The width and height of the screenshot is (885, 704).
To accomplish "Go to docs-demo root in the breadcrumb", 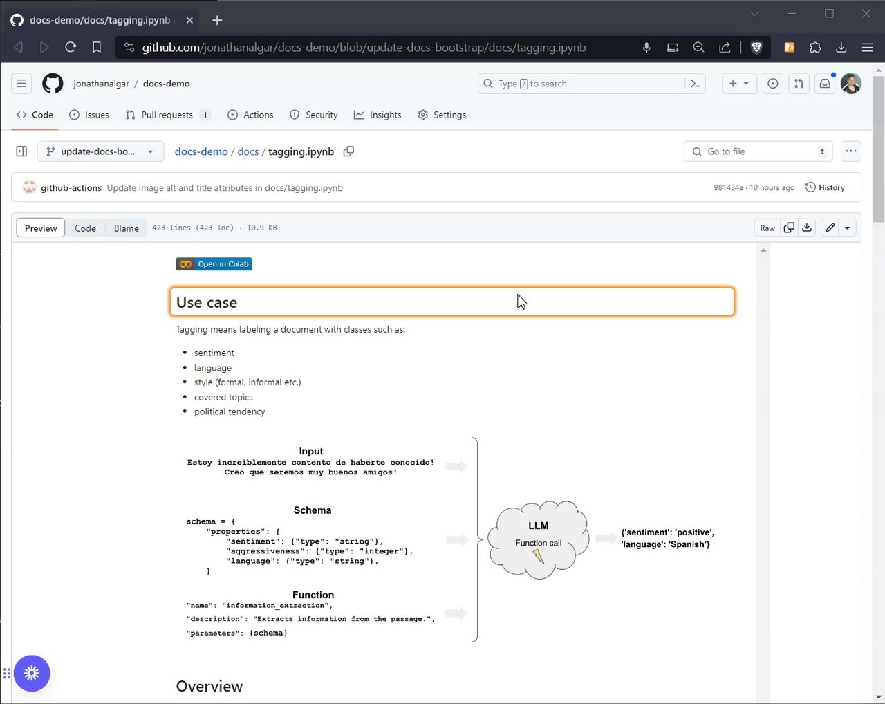I will tap(201, 151).
